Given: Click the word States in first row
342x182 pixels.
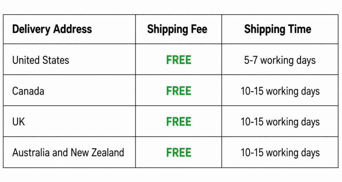Looking at the screenshot, I should [56, 60].
